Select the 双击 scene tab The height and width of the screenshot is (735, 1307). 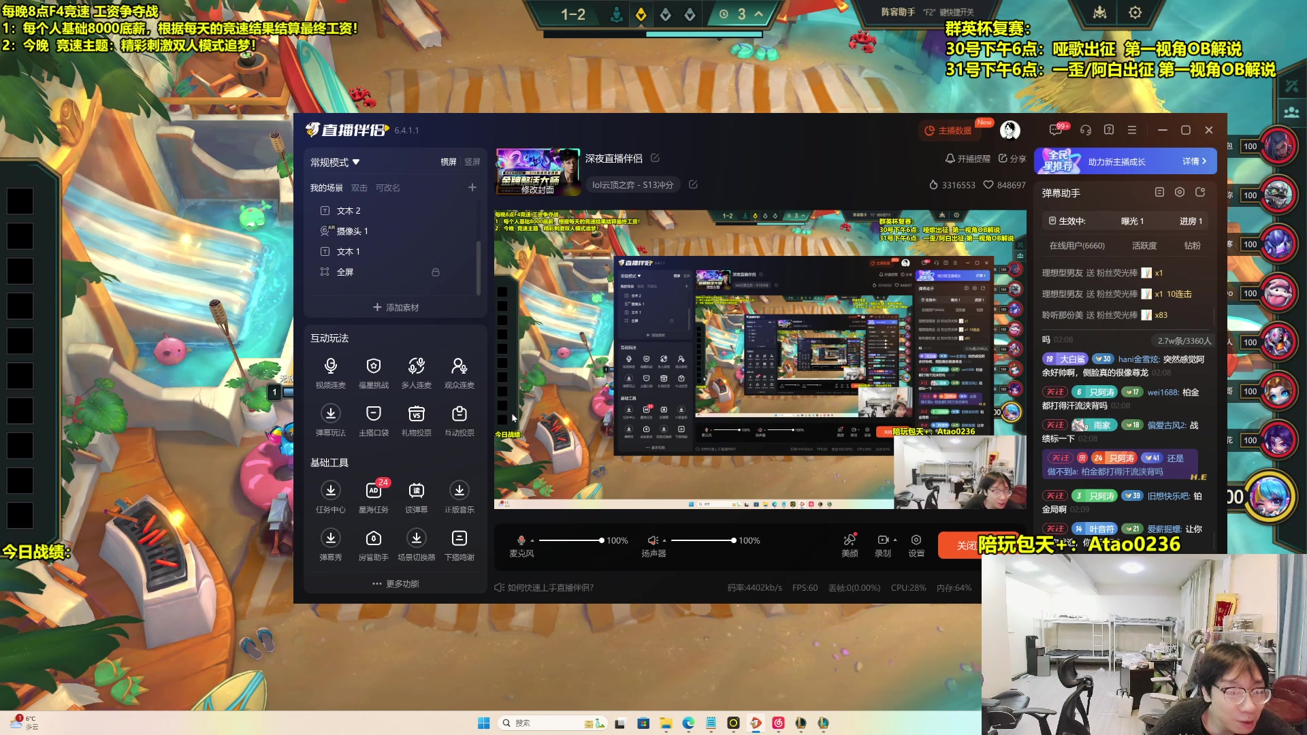pos(359,188)
